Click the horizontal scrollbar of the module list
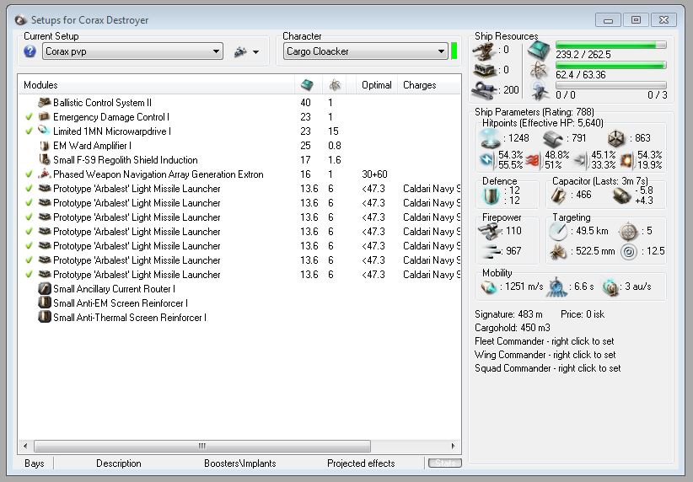This screenshot has width=693, height=482. pos(202,446)
